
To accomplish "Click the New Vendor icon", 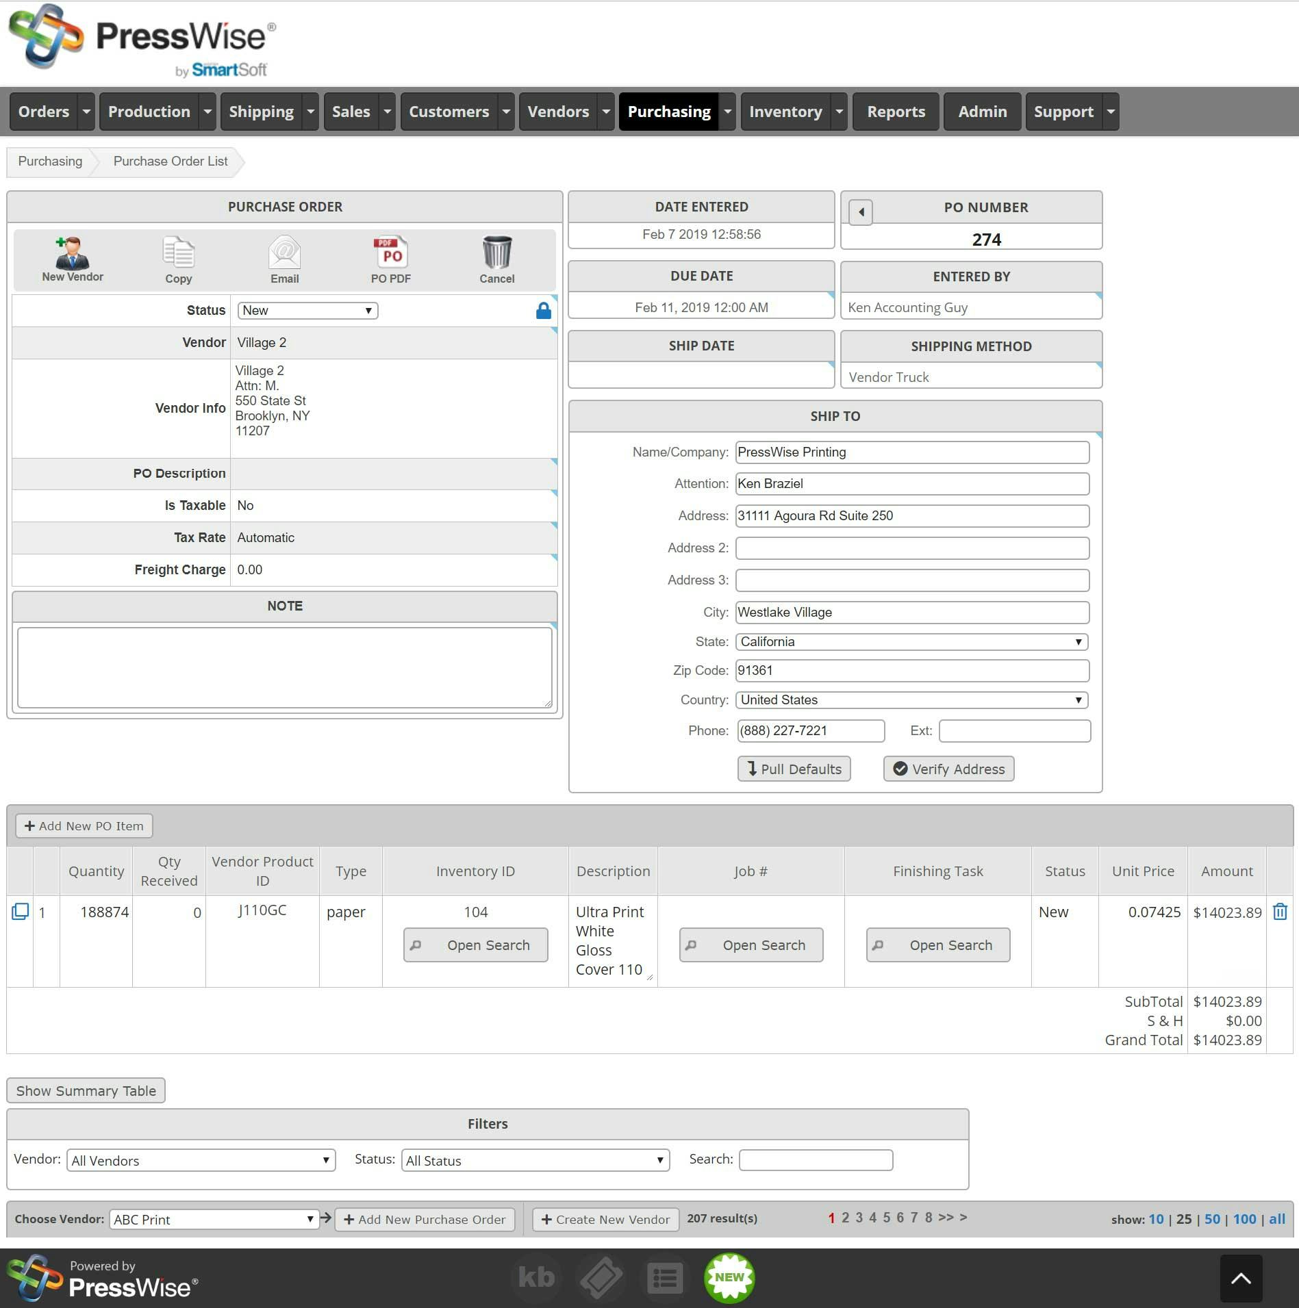I will click(72, 259).
